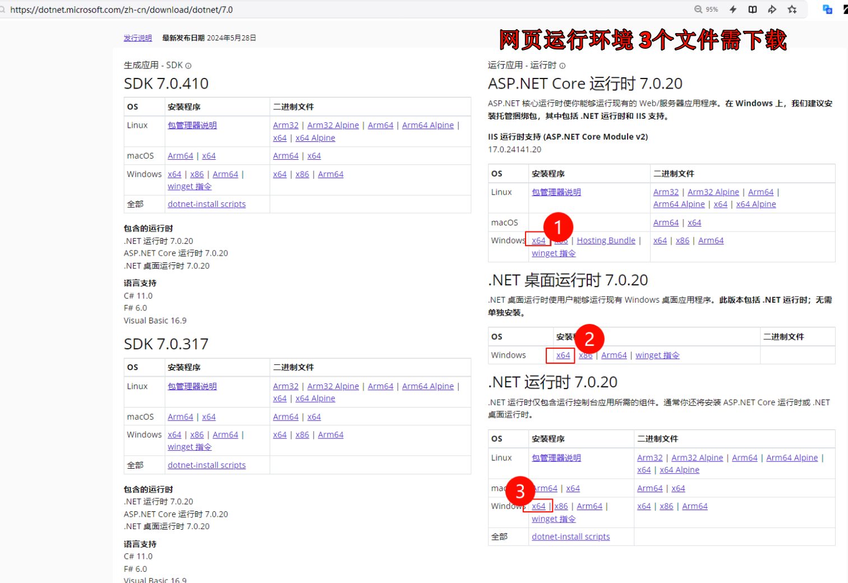This screenshot has width=848, height=583.
Task: Download Arm32 Linux binary for SDK 7.0.317
Action: pos(285,386)
